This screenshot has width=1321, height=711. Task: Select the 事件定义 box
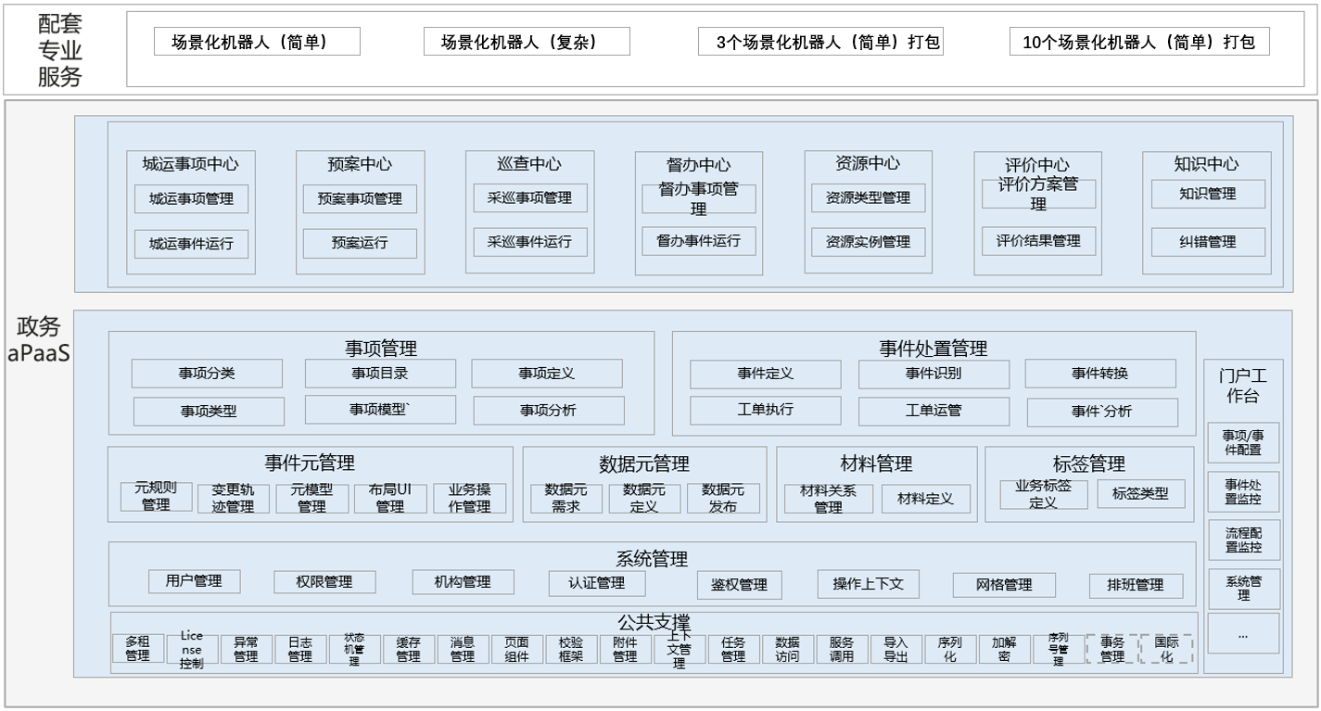coord(766,374)
